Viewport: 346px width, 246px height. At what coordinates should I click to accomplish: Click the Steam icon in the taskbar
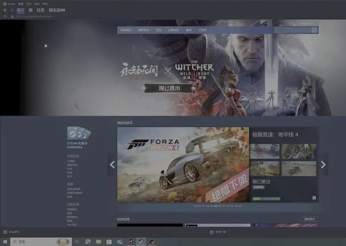click(140, 242)
